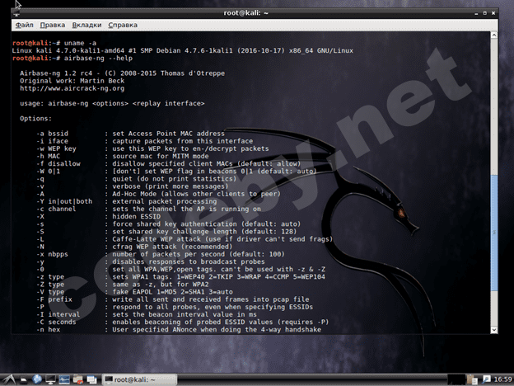Close the root@kali terminal window

tap(493, 13)
